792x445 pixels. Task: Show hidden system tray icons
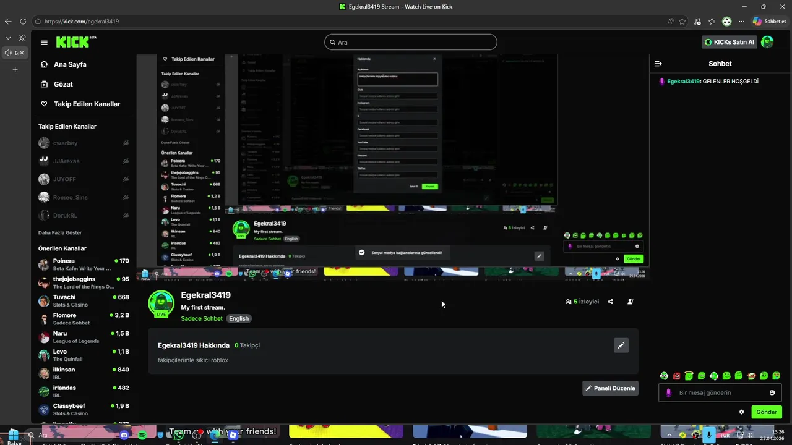669,435
